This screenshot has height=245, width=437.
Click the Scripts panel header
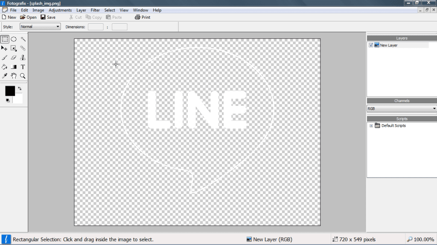[x=402, y=119]
